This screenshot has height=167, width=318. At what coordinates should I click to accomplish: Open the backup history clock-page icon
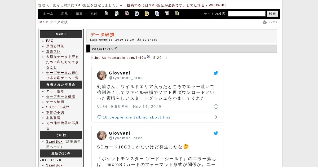117,13
